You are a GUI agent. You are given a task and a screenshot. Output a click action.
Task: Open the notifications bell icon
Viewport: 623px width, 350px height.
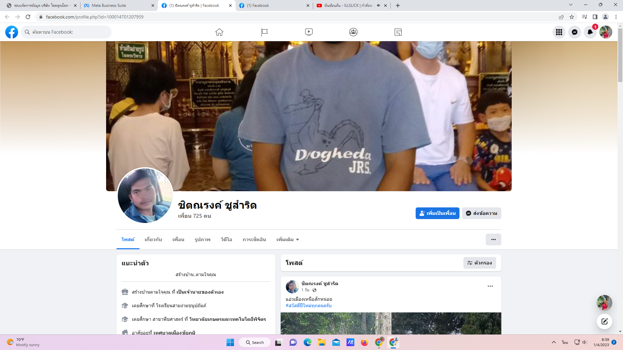tap(590, 32)
